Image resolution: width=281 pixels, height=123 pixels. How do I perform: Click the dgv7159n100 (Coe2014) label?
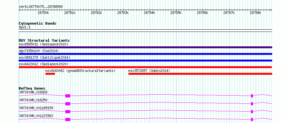(x=39, y=51)
